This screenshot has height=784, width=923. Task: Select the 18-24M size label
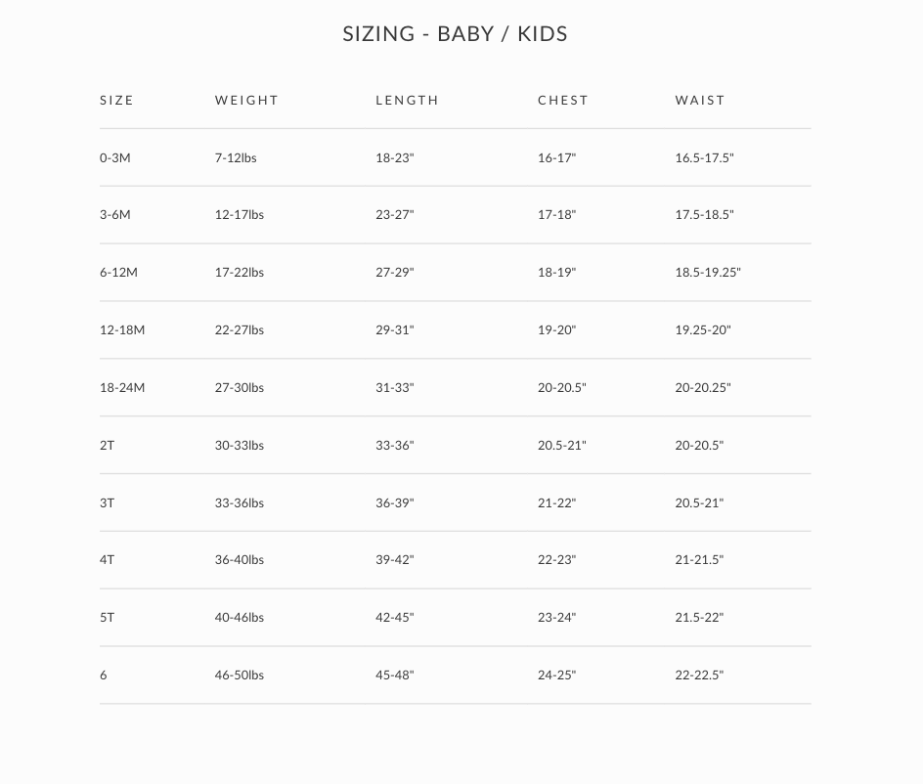(x=122, y=388)
